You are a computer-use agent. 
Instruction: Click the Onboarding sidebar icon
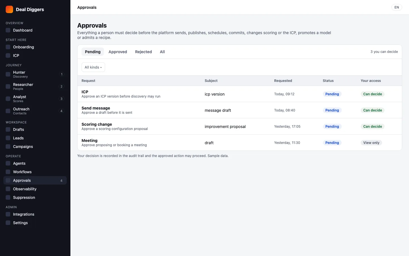[8, 47]
